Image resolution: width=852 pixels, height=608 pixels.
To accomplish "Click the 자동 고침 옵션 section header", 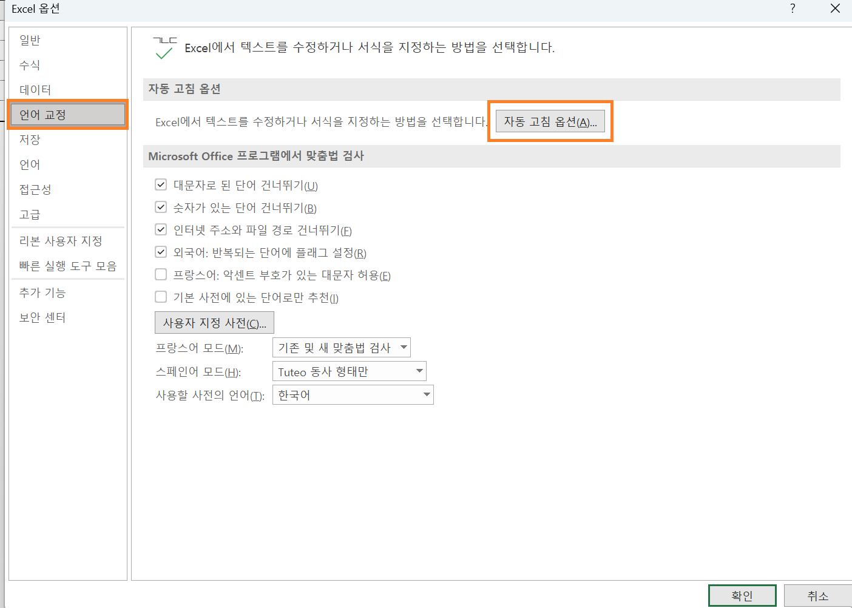I will tap(492, 89).
